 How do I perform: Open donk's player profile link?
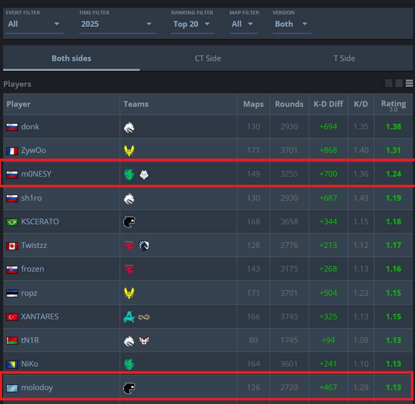(x=30, y=127)
